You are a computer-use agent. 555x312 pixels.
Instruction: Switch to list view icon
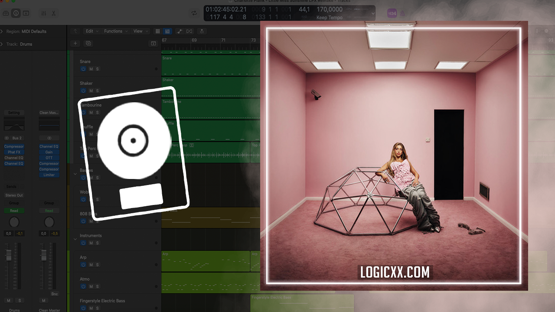[x=167, y=31]
